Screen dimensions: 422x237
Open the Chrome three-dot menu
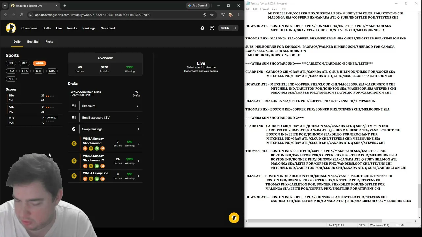click(238, 15)
